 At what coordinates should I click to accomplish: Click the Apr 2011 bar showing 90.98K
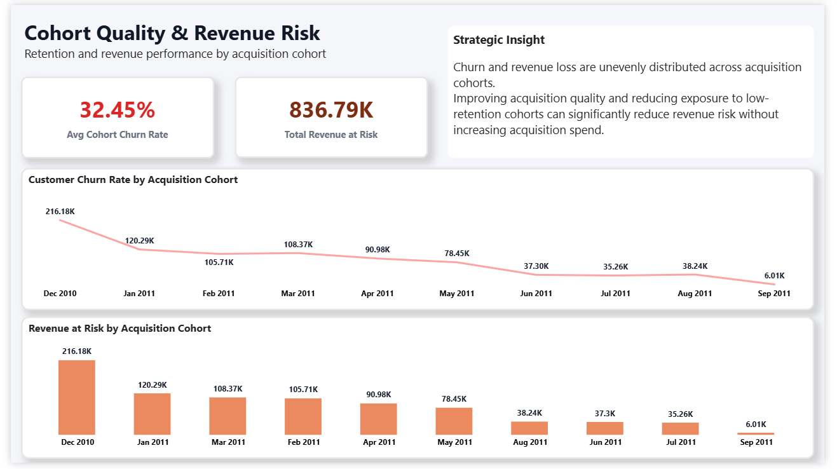(378, 419)
